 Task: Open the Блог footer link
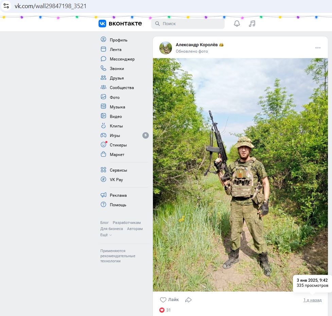tap(104, 223)
